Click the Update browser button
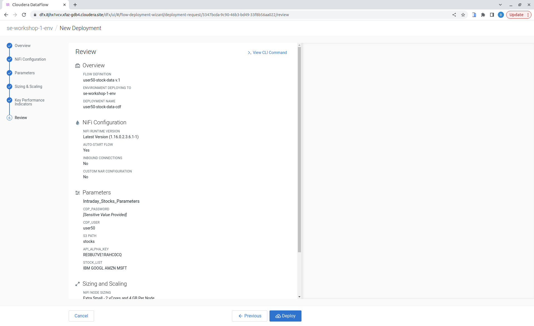This screenshot has height=326, width=534. tap(518, 15)
